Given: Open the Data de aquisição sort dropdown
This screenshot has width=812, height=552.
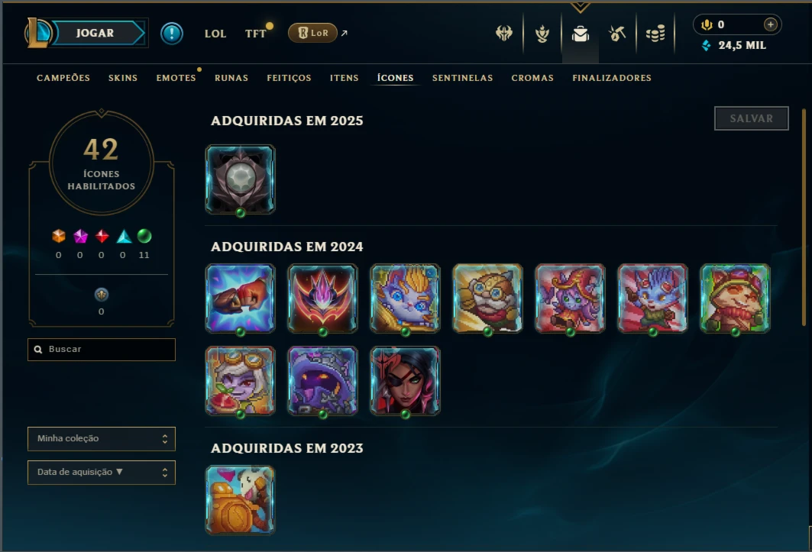Looking at the screenshot, I should coord(102,473).
